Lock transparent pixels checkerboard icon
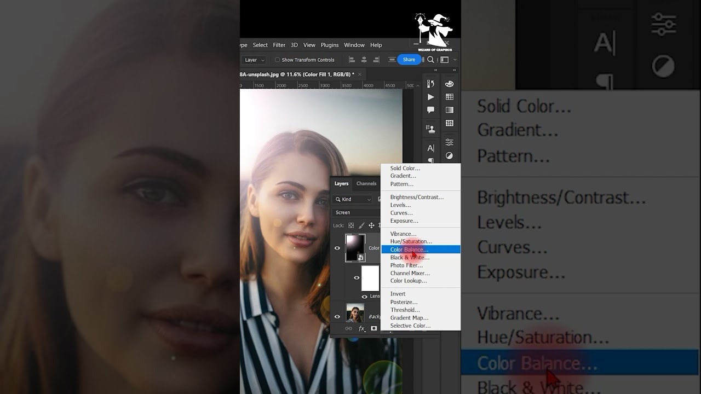 tap(352, 225)
